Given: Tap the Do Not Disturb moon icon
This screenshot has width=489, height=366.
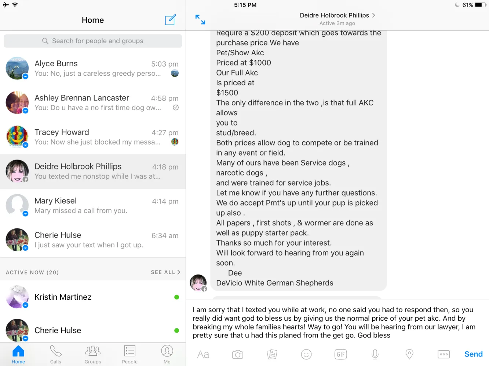Looking at the screenshot, I should coord(457,5).
